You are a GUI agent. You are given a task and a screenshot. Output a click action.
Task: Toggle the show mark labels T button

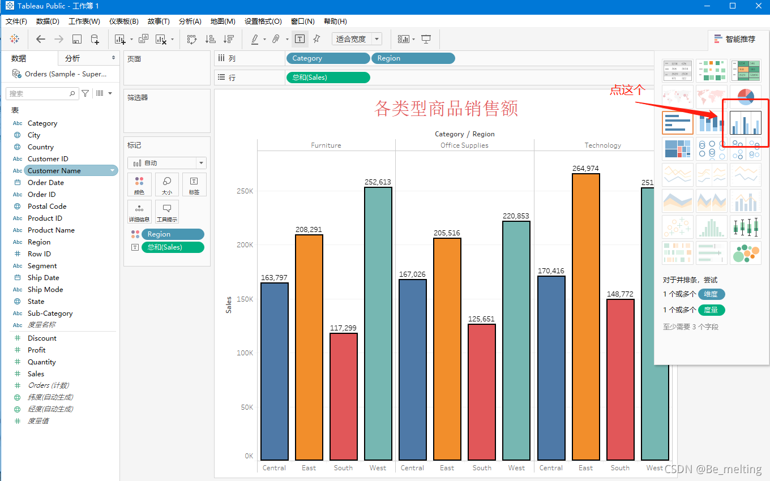tap(300, 39)
